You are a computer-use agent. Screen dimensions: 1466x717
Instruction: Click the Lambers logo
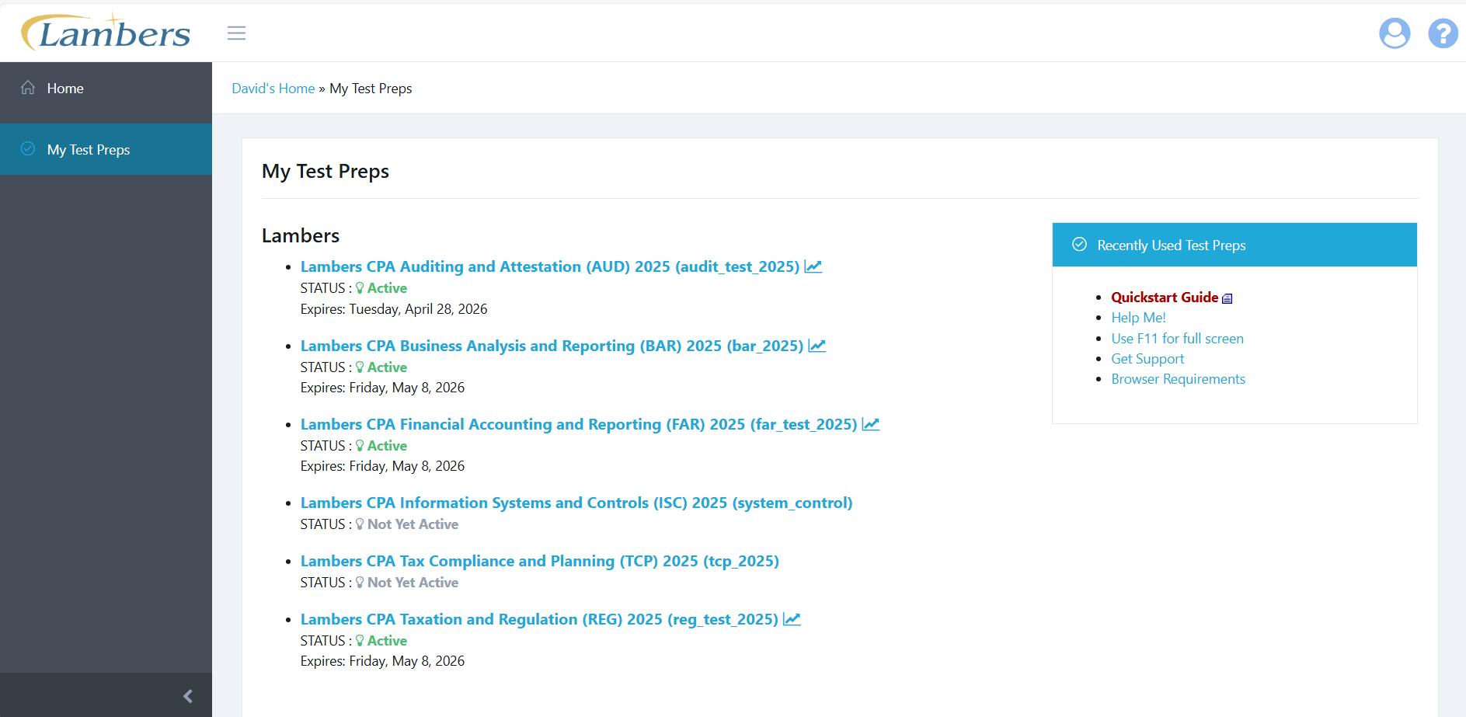click(x=106, y=33)
